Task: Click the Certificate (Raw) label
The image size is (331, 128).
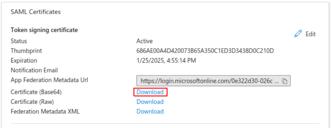Action: 32,102
